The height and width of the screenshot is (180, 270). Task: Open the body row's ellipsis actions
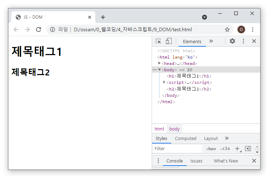154,70
